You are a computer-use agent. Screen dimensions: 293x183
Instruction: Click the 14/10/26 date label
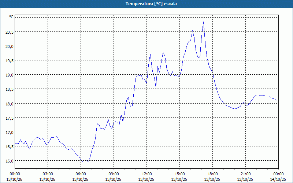click(x=278, y=179)
